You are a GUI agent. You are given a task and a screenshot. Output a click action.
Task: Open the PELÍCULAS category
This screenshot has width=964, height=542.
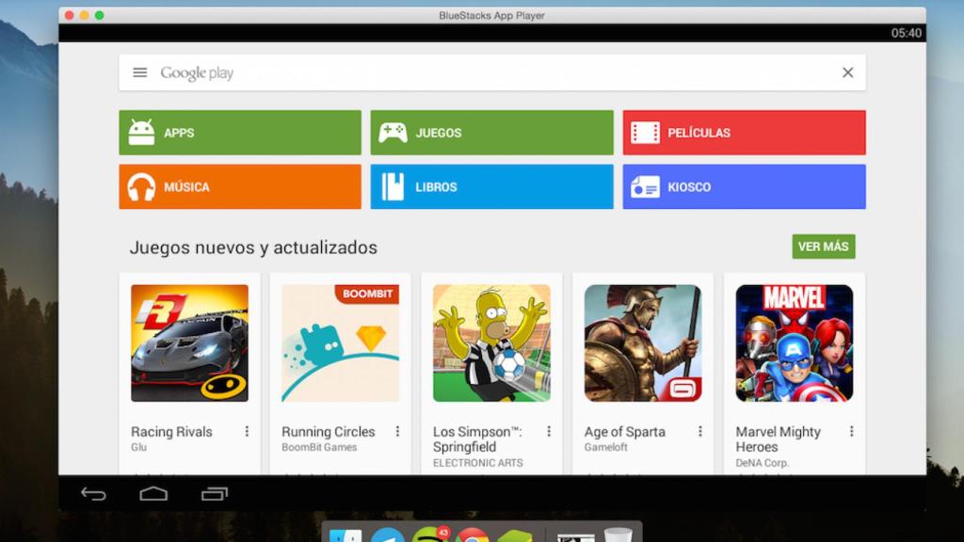point(744,132)
